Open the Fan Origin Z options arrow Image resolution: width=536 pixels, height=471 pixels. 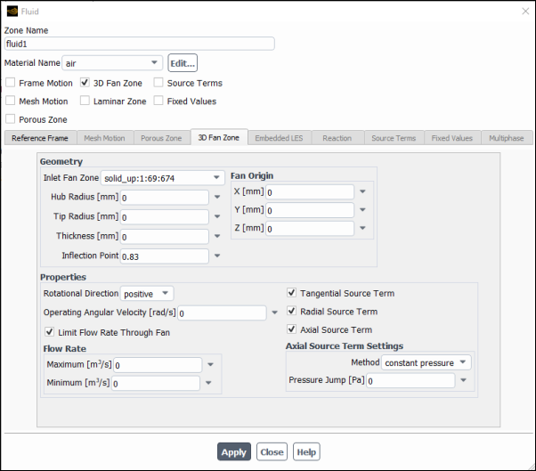(362, 228)
